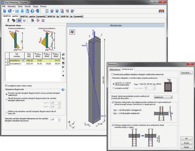Open the Pomoc menu in menu bar
Image resolution: width=195 pixels, height=151 pixels.
[43, 6]
